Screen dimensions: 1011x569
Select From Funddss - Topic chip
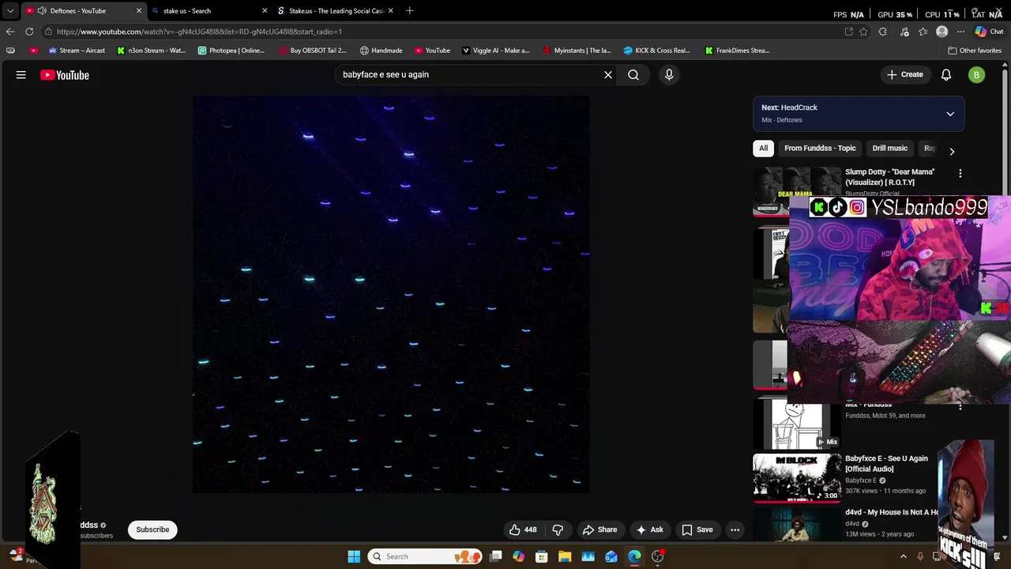(x=820, y=149)
